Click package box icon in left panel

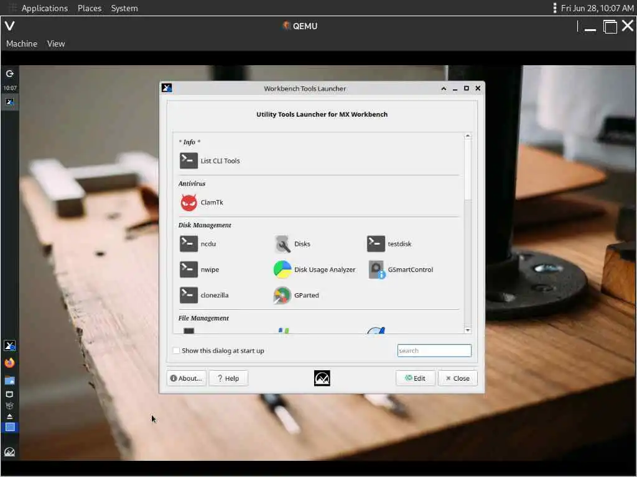pos(9,406)
